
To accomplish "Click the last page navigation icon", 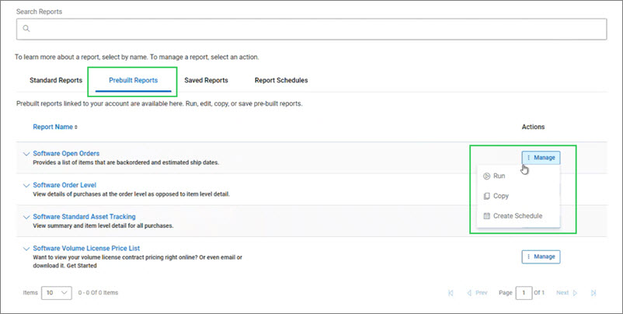I will [x=593, y=293].
